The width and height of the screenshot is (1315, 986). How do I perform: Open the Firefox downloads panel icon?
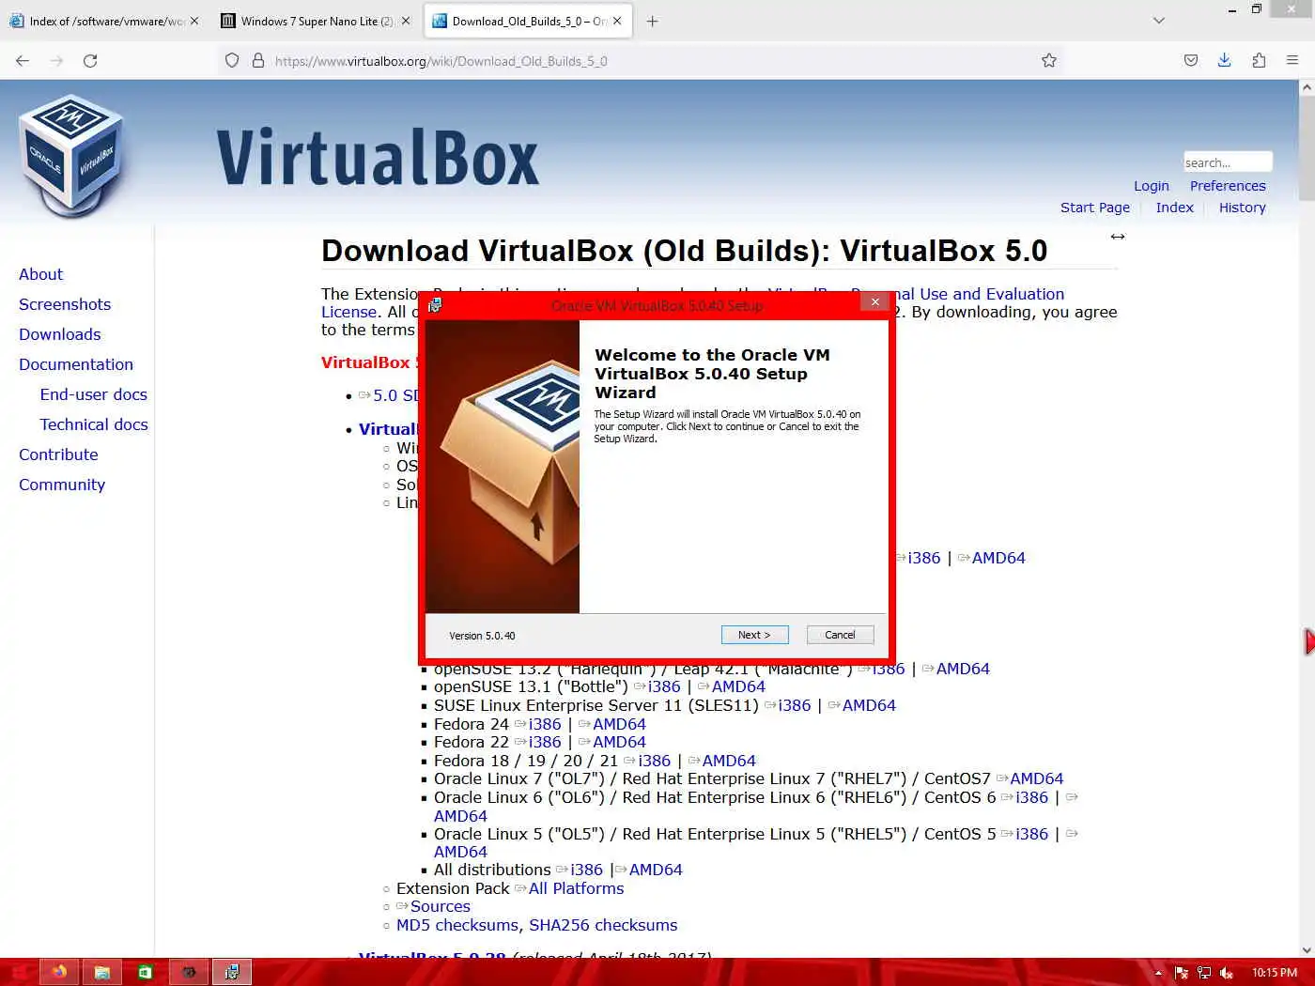tap(1225, 60)
